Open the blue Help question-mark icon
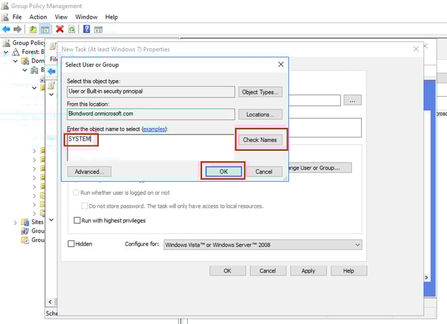 pyautogui.click(x=86, y=29)
